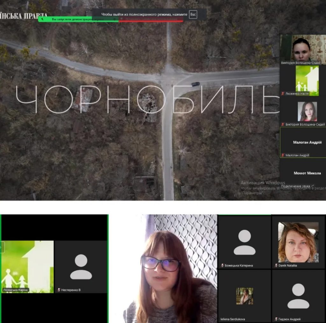The image size is (326, 323).
Task: Click the Esc key hint box
Action: pos(193,14)
